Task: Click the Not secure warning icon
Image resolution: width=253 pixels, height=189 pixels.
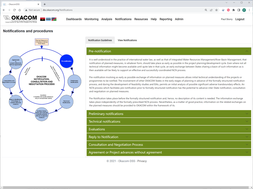Action: click(26, 10)
